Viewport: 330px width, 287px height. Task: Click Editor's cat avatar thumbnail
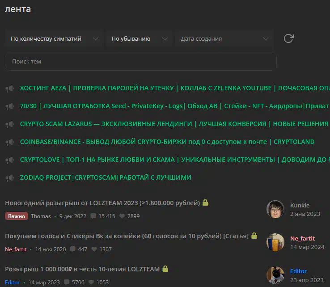click(275, 275)
